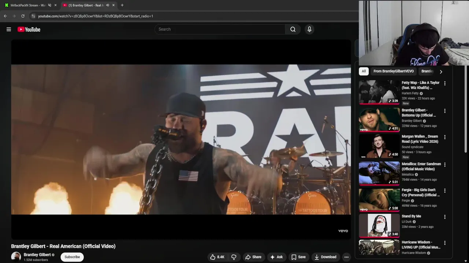Open the YouTube hamburger guide menu
This screenshot has width=469, height=263.
9,29
